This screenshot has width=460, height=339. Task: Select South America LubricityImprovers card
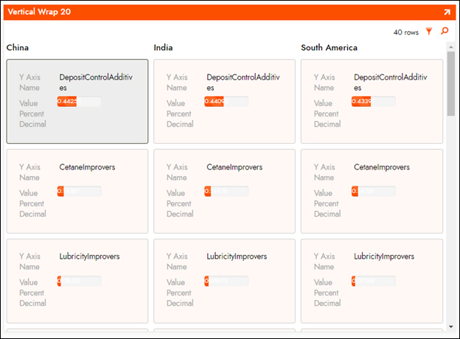click(372, 281)
